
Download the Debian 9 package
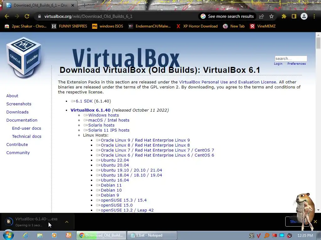click(x=108, y=195)
